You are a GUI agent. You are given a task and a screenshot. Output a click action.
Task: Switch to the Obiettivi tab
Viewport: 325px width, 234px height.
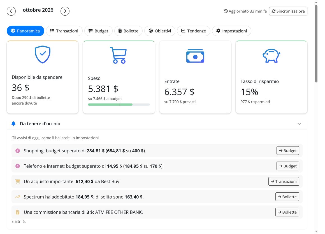pyautogui.click(x=160, y=31)
